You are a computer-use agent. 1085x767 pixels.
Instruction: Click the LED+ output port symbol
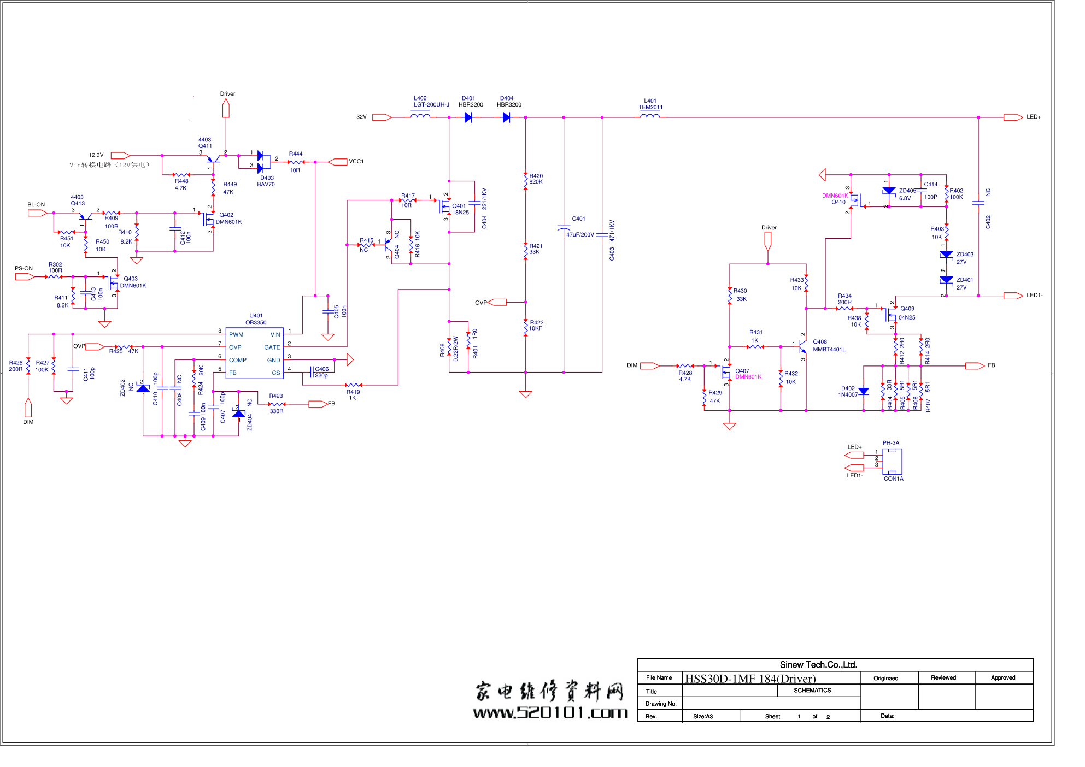coord(1013,117)
